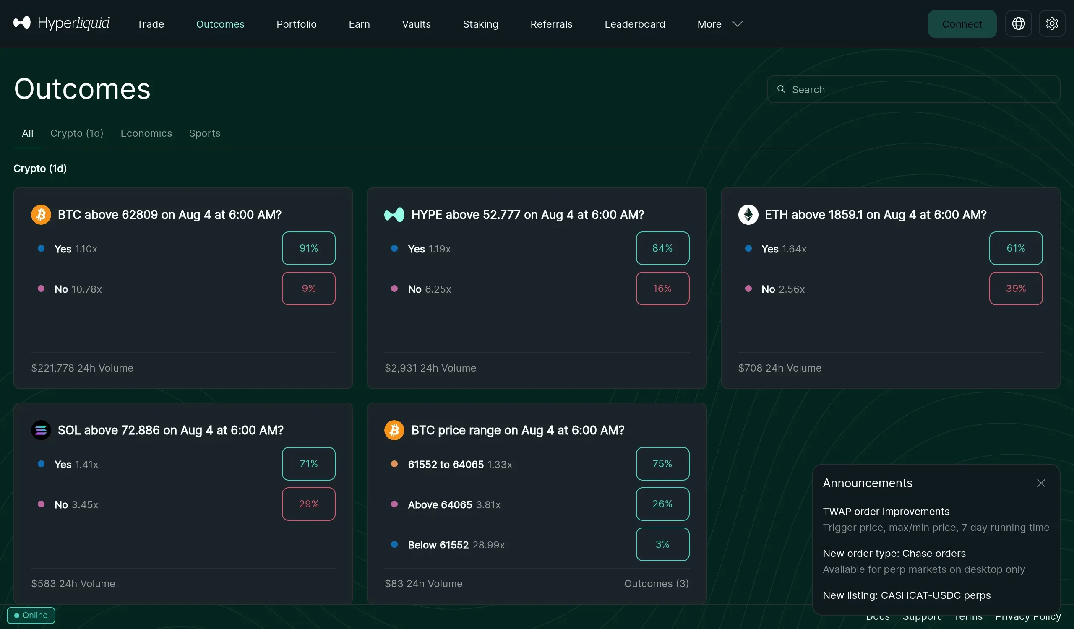This screenshot has height=629, width=1074.
Task: Select the All category tab
Action: click(x=28, y=133)
